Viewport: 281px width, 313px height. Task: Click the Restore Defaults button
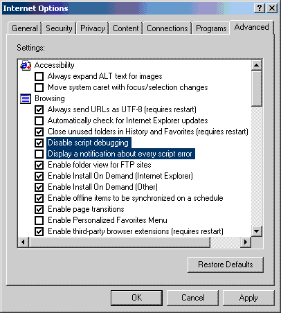click(226, 265)
